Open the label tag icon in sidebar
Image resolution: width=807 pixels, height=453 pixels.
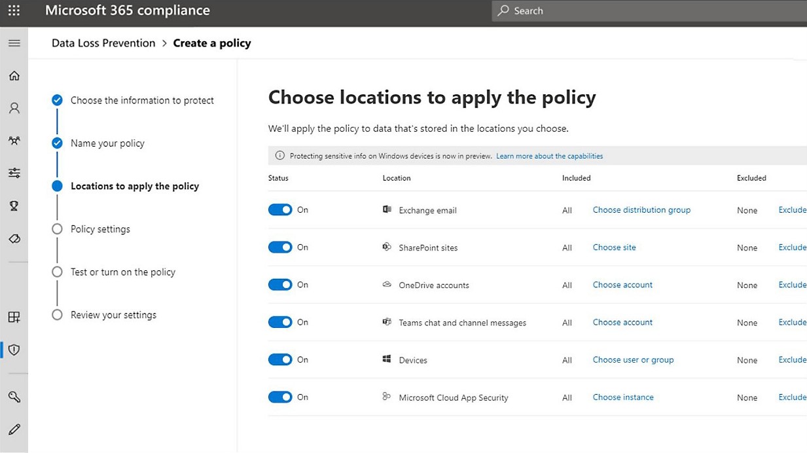click(14, 239)
